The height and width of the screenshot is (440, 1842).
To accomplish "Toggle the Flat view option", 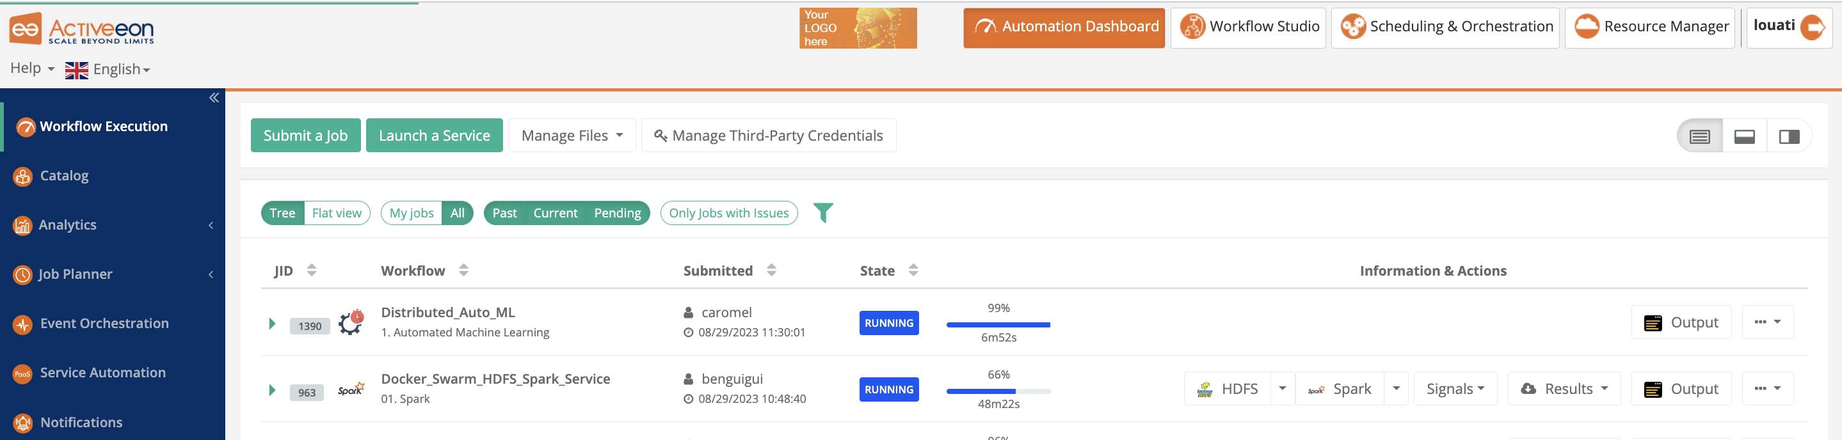I will (x=337, y=213).
